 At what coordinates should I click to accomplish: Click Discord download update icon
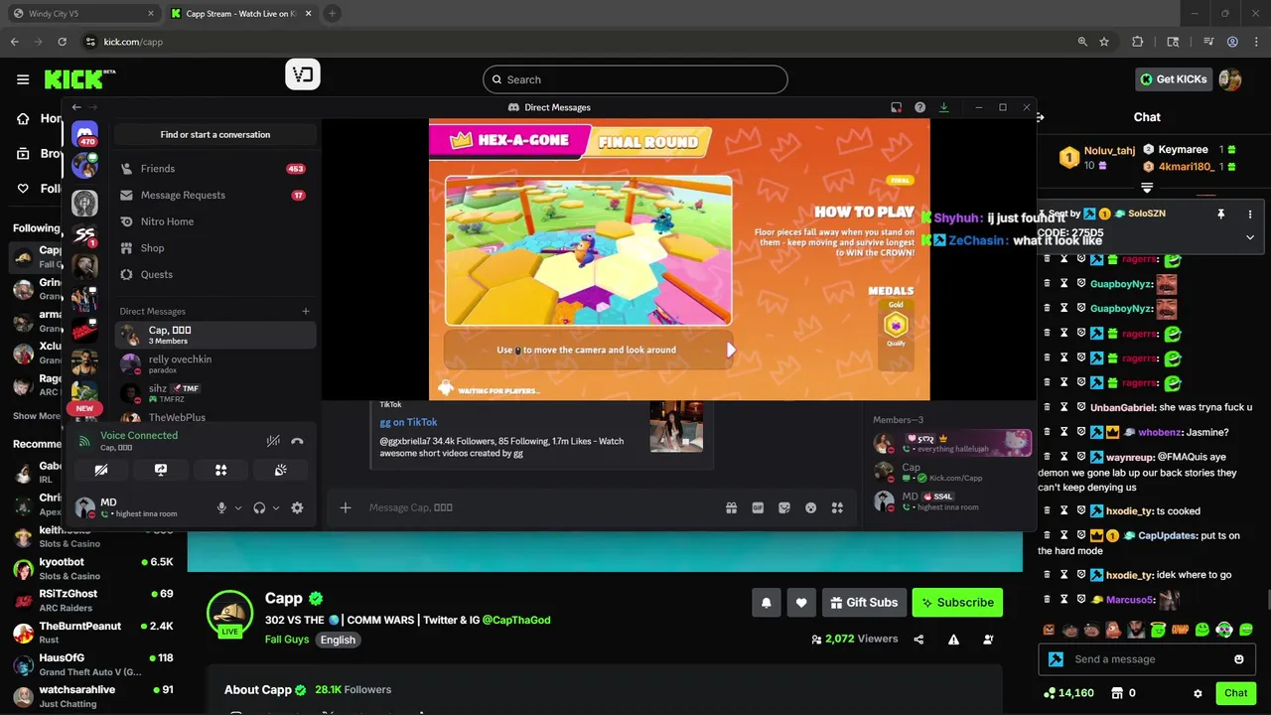(944, 107)
